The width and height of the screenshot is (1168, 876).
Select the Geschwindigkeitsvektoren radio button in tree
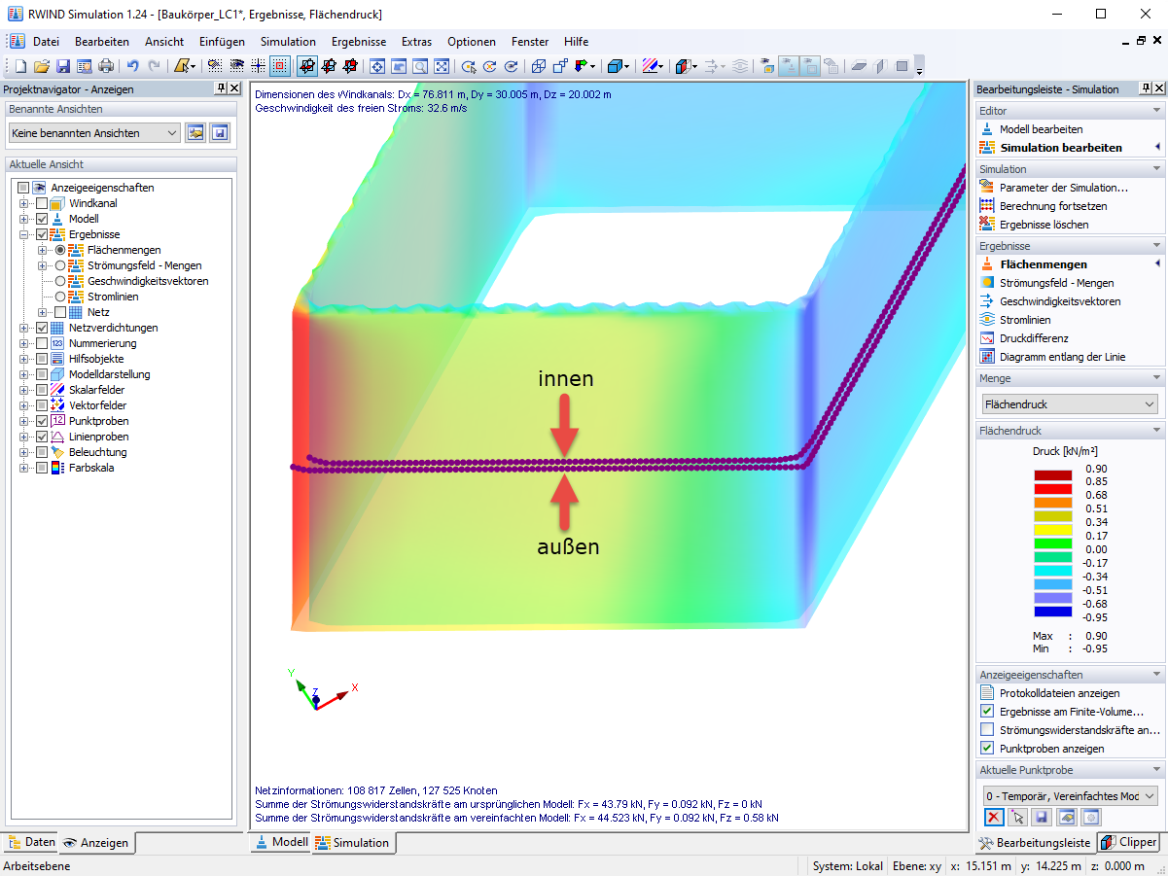60,281
